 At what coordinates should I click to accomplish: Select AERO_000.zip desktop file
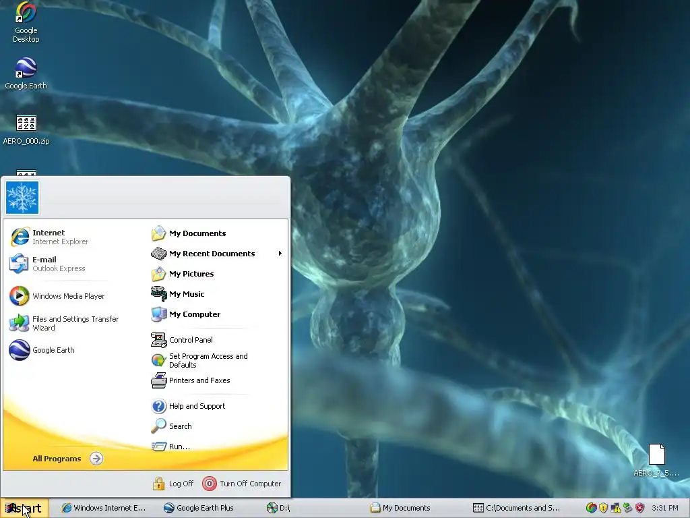26,129
